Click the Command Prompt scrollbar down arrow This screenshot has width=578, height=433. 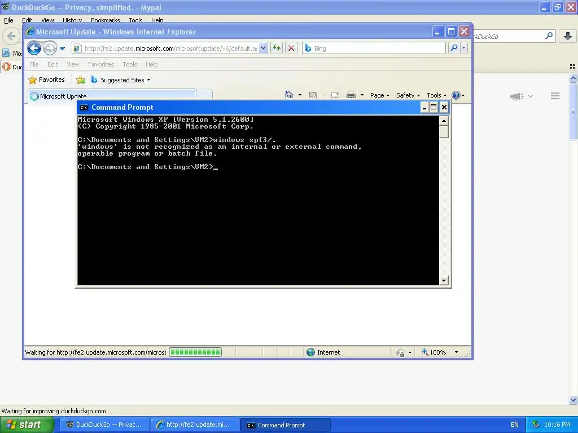444,281
